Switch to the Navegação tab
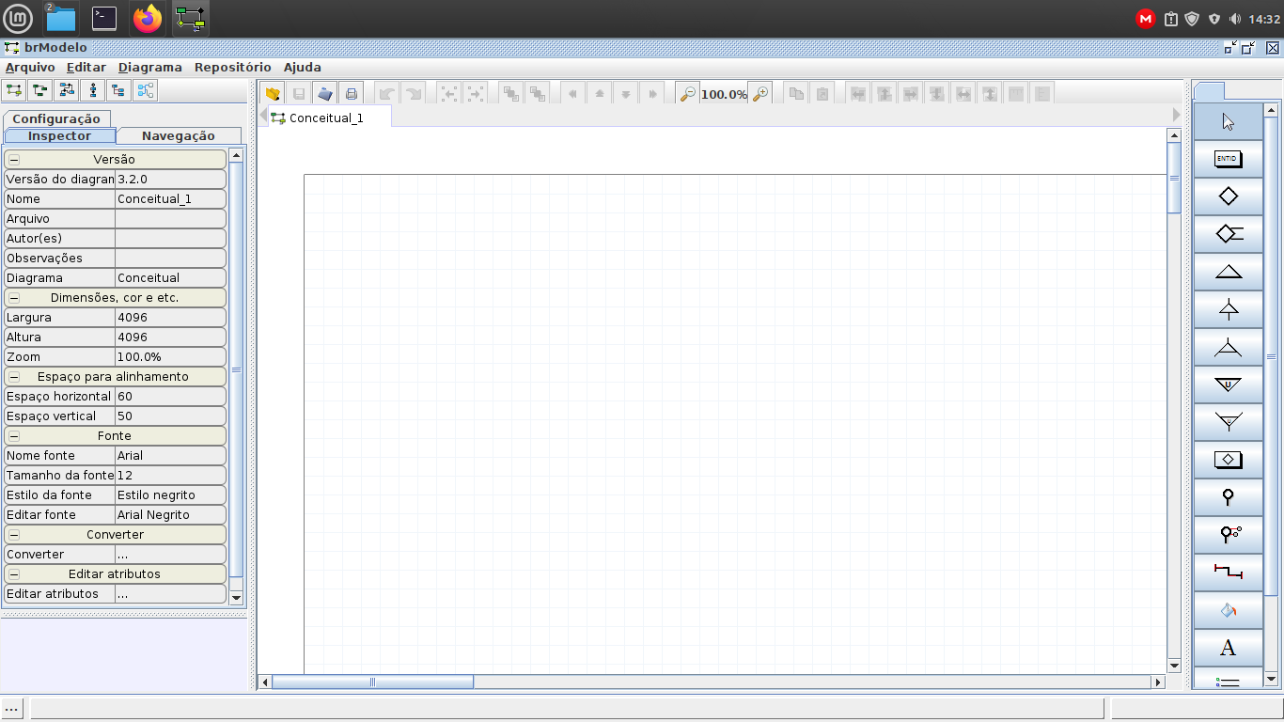Viewport: 1284px width, 722px height. [179, 136]
